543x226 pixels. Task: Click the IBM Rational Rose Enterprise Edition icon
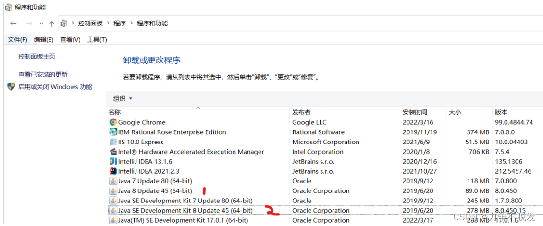click(113, 132)
